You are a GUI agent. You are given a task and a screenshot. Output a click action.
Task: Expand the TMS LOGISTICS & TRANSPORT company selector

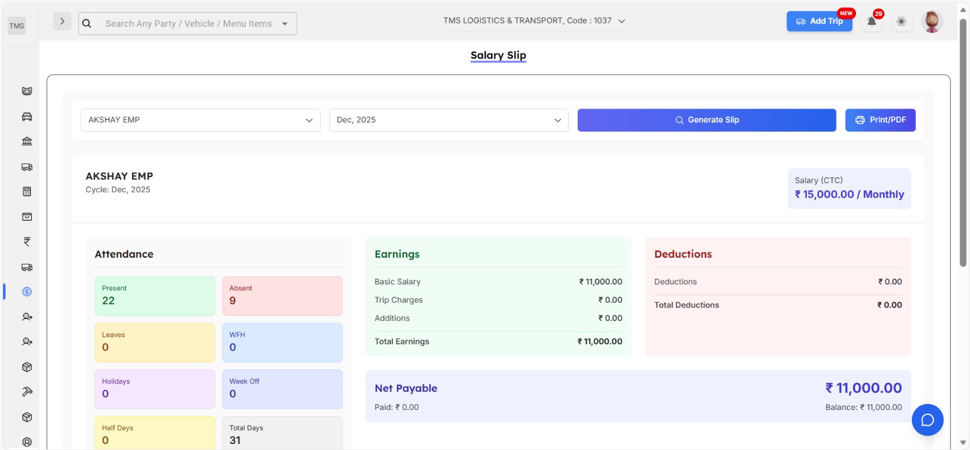click(x=533, y=21)
